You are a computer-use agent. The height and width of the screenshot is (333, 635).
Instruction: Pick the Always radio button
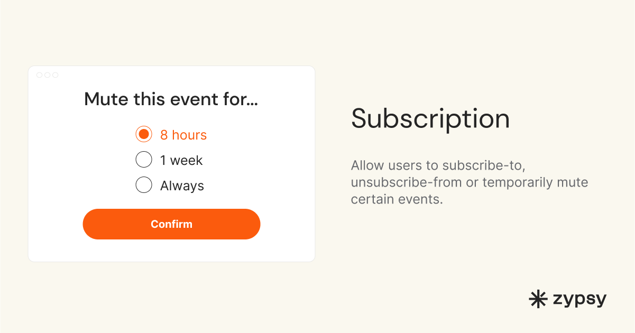pyautogui.click(x=144, y=185)
